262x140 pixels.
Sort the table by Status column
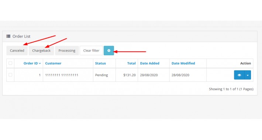tap(100, 63)
